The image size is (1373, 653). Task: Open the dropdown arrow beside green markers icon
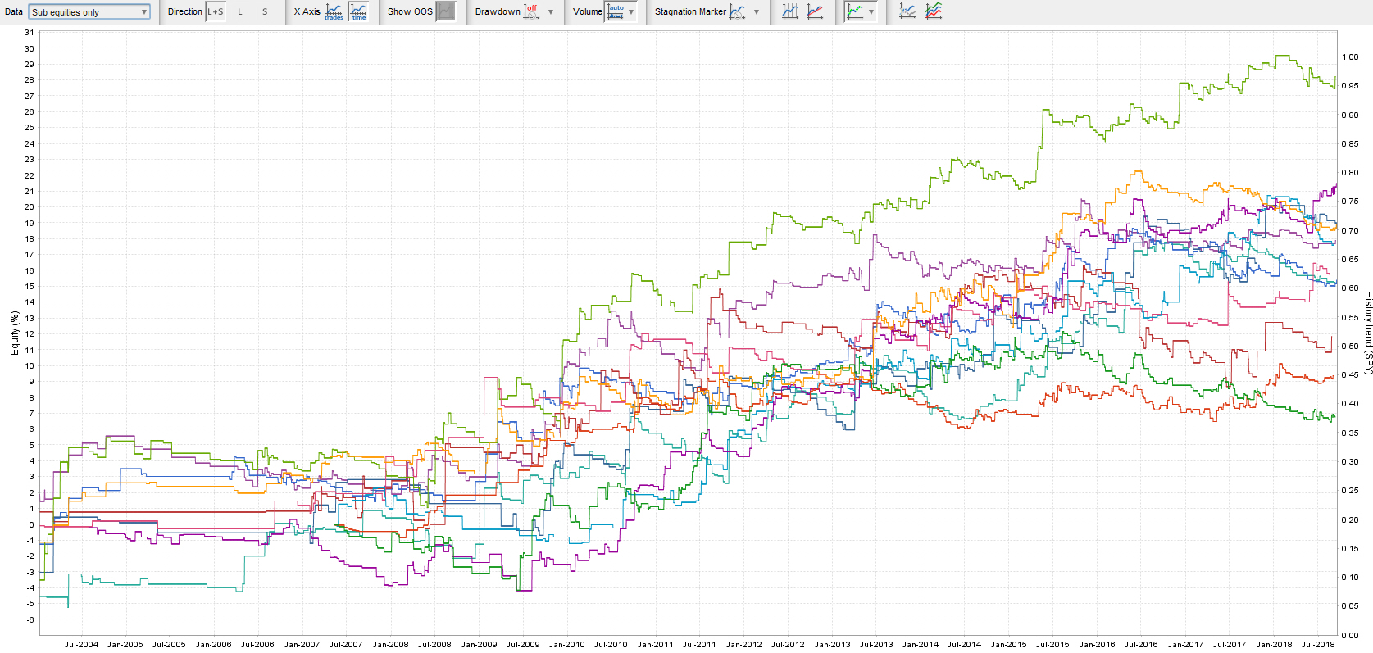click(x=871, y=12)
